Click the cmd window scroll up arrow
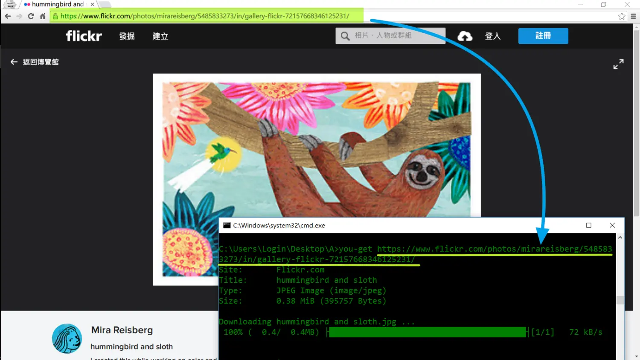 [620, 238]
